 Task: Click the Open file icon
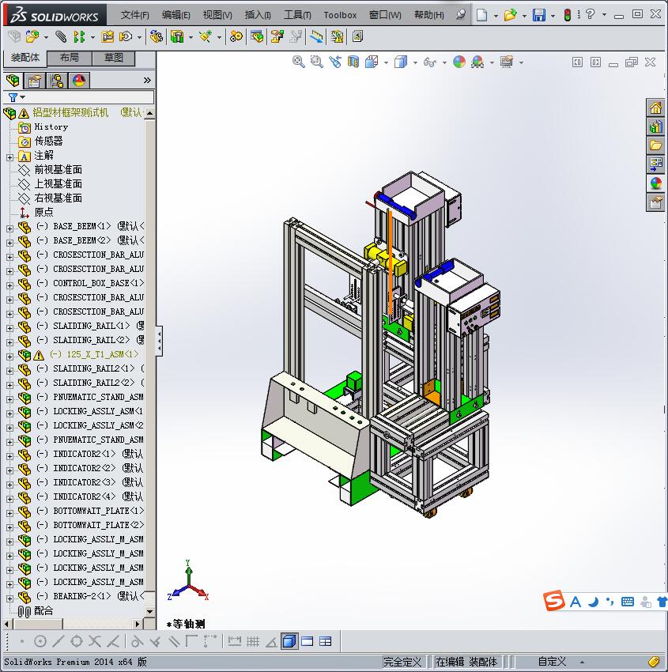[x=509, y=15]
